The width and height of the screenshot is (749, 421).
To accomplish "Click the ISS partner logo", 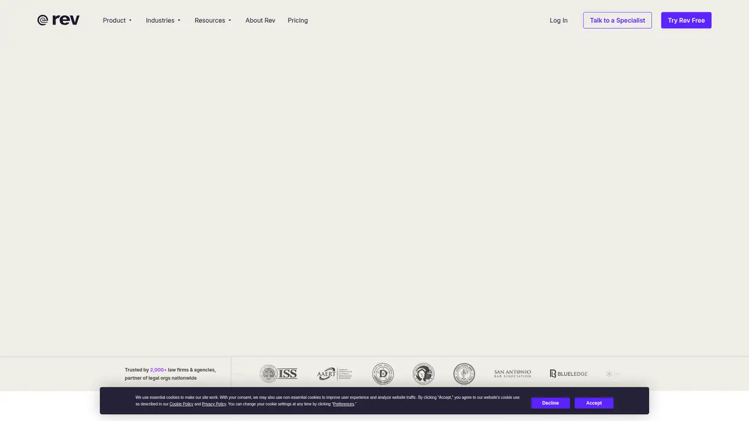I will 279,374.
